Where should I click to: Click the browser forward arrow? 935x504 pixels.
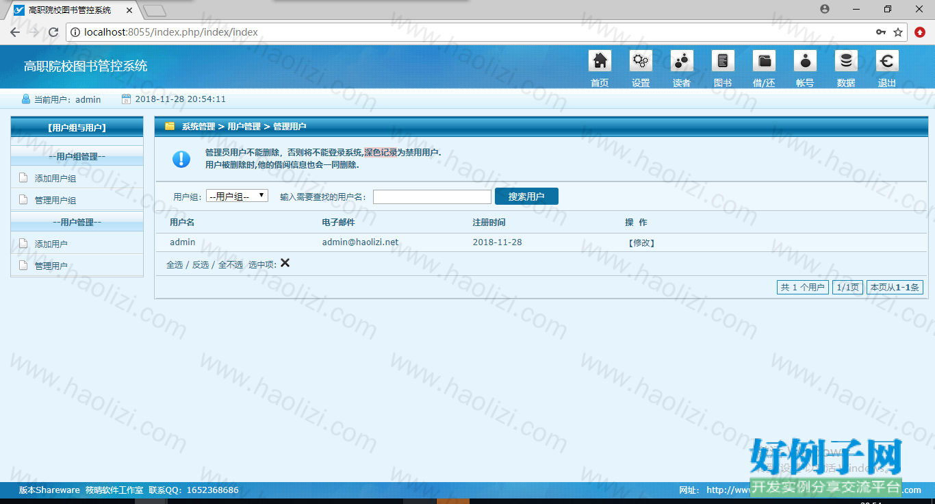[34, 32]
